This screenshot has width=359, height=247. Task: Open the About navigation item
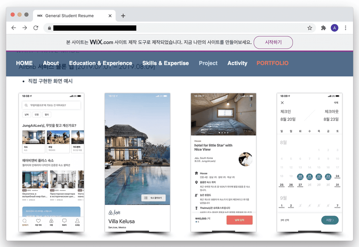[51, 63]
